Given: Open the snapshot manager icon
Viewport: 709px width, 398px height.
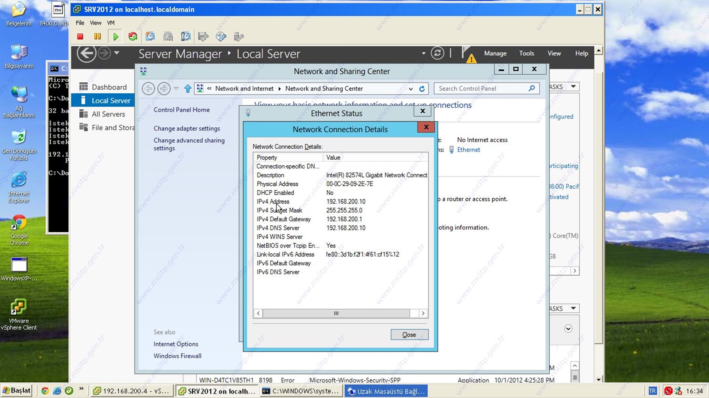Looking at the screenshot, I should coord(186,36).
